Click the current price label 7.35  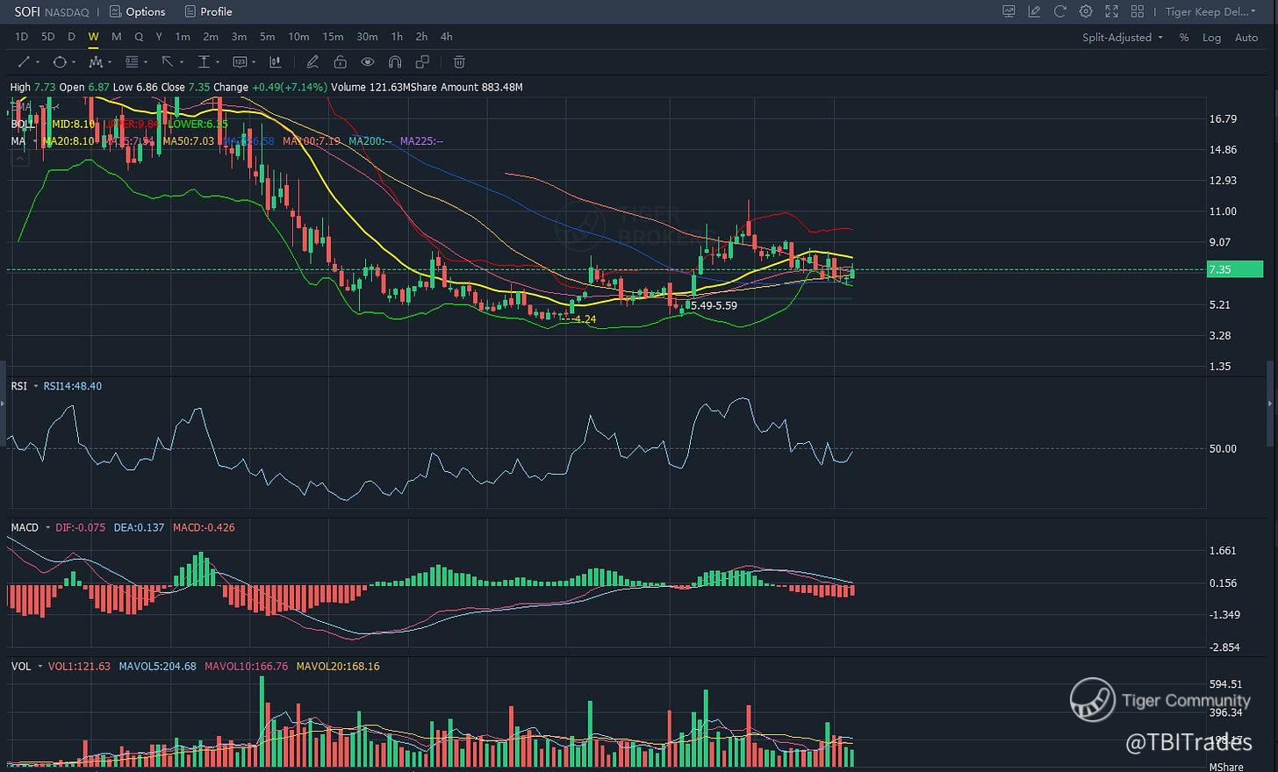pos(1235,270)
